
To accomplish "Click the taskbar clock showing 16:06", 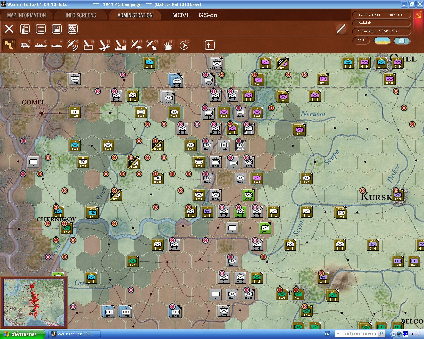I will click(x=415, y=334).
